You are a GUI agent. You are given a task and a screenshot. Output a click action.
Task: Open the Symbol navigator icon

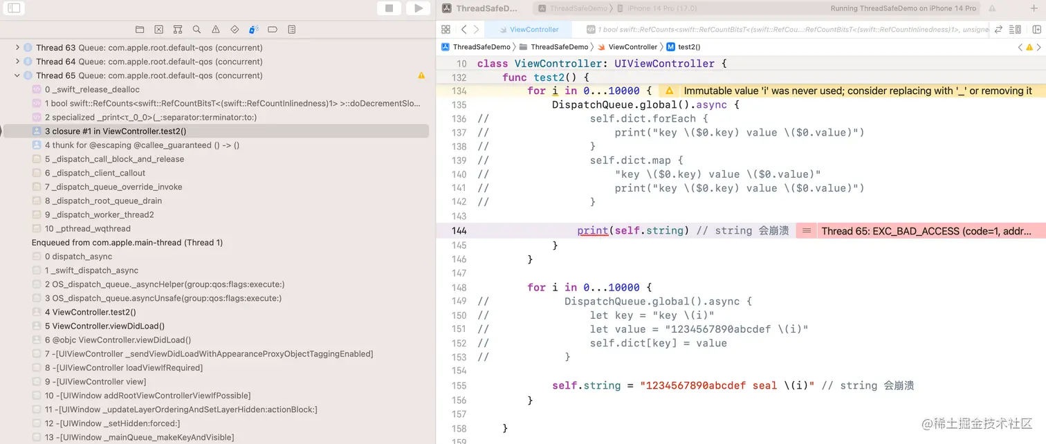point(178,30)
